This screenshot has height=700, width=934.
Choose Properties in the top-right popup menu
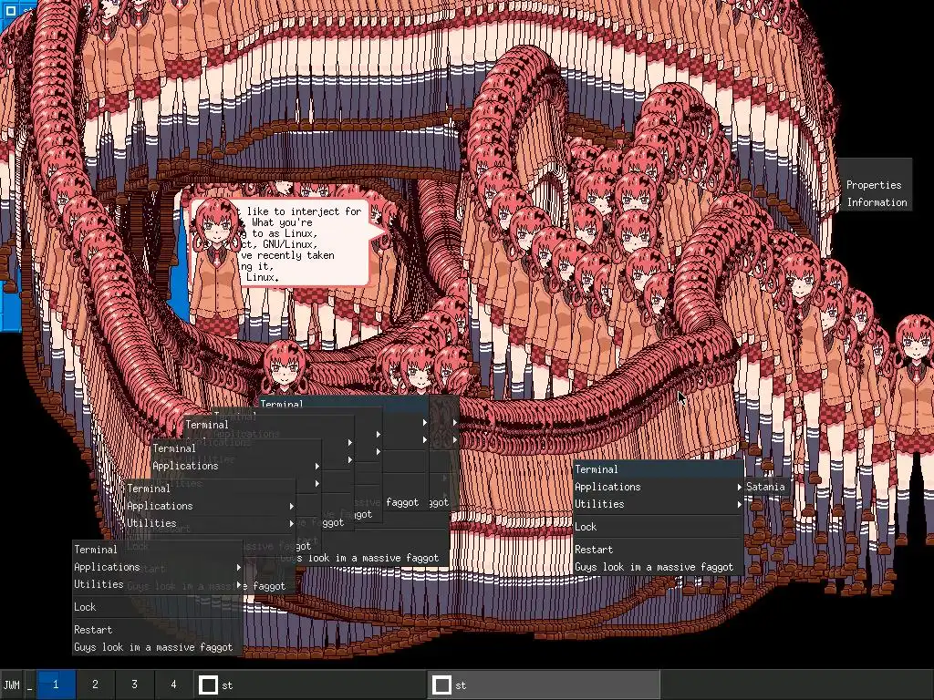pos(874,185)
